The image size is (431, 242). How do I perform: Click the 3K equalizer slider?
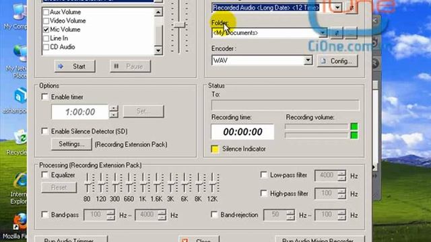[x=170, y=183]
